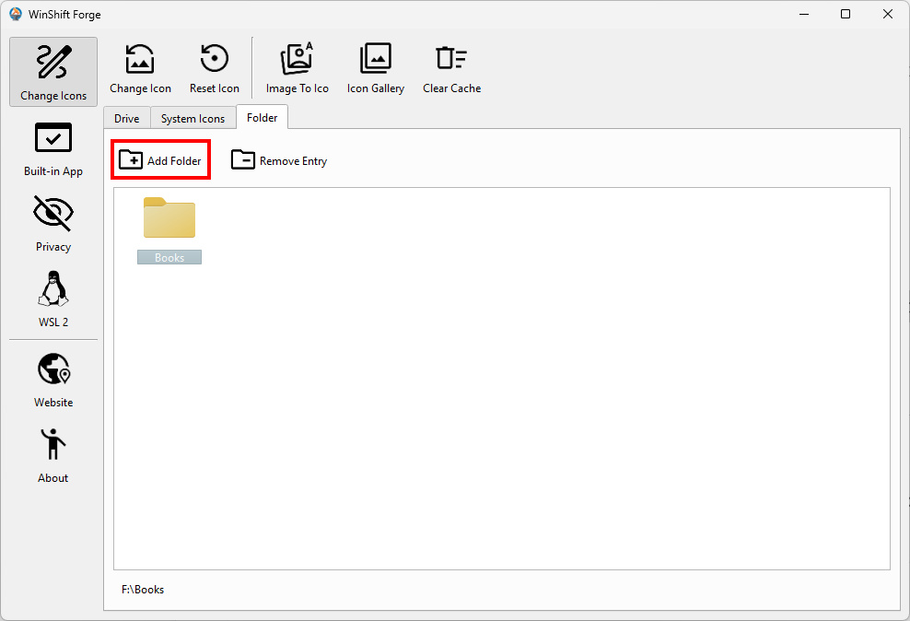Open the Website link in the sidebar
The height and width of the screenshot is (621, 910).
tap(53, 380)
